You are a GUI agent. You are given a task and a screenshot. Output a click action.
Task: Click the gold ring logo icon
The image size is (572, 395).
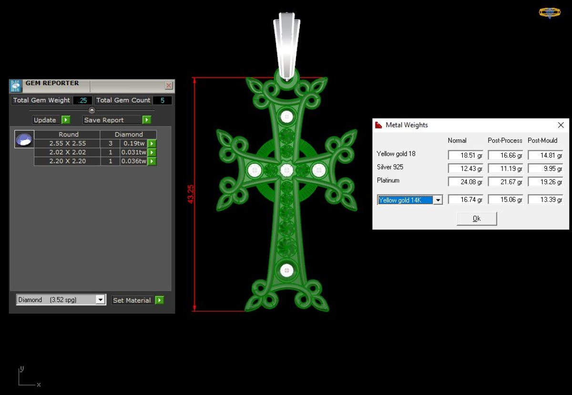point(550,12)
